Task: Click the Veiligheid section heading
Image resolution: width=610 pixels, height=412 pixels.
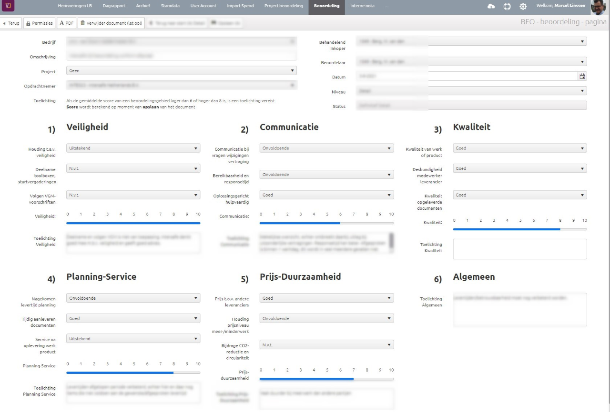Action: (87, 127)
